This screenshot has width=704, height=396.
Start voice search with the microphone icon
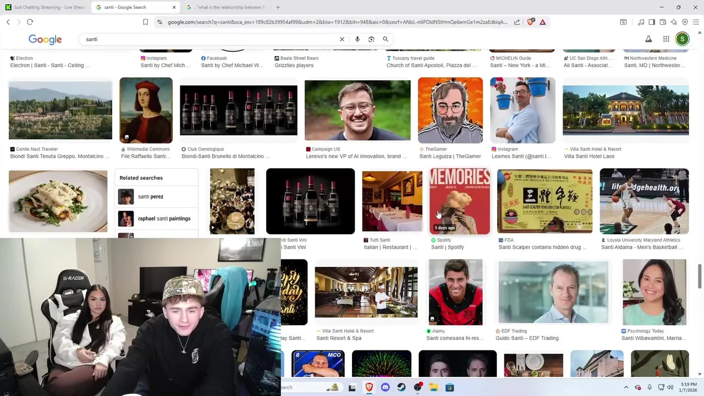coord(358,39)
